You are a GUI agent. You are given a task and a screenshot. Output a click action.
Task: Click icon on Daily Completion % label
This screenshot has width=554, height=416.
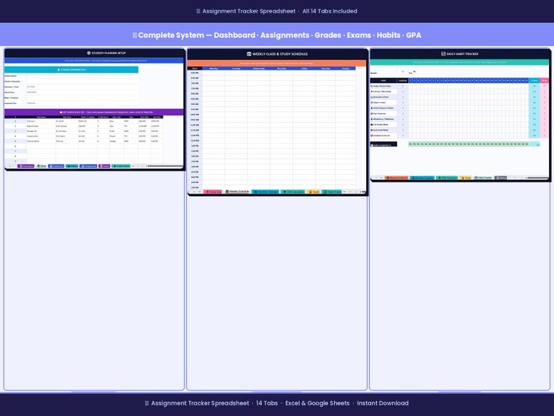tap(372, 145)
